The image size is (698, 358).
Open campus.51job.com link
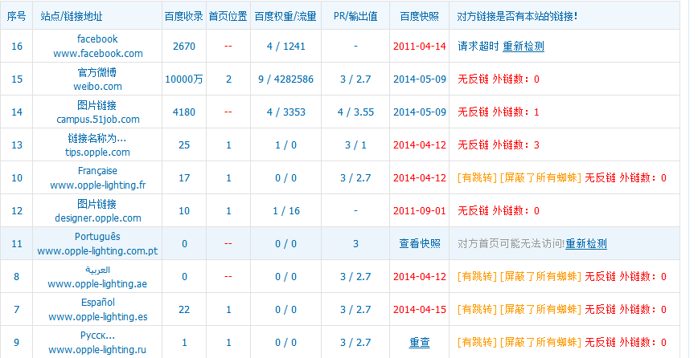pyautogui.click(x=97, y=120)
